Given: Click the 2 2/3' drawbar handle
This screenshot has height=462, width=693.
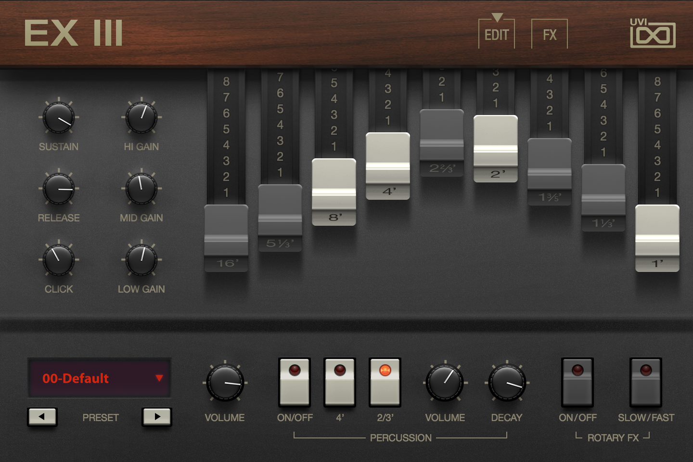Looking at the screenshot, I should click(x=442, y=143).
